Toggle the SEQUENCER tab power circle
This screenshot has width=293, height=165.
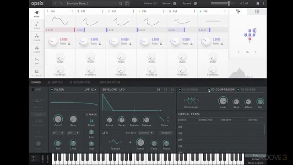click(x=71, y=82)
